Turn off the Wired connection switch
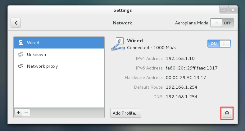The height and width of the screenshot is (131, 245). (x=219, y=44)
